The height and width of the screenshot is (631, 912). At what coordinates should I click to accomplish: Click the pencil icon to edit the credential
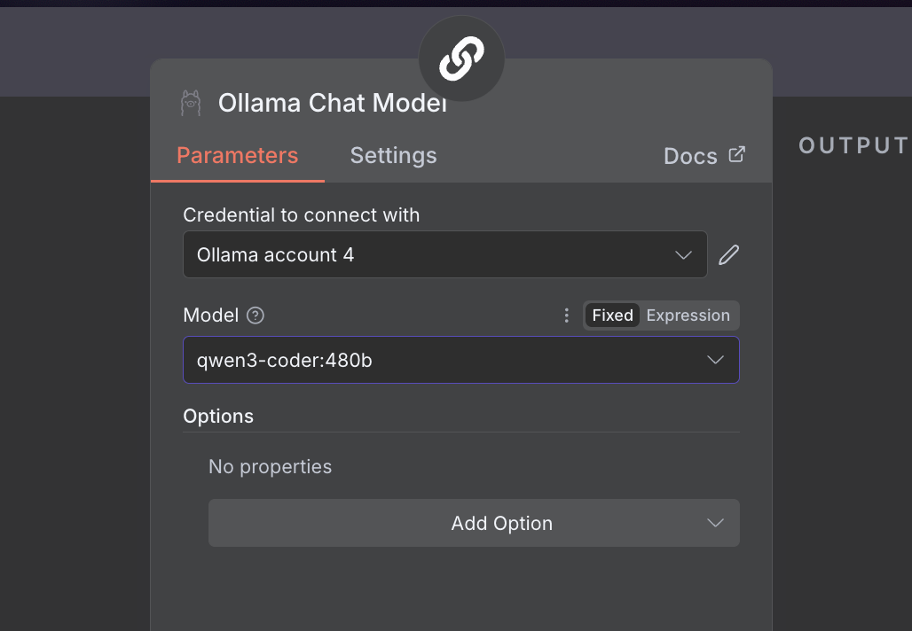[x=728, y=254]
